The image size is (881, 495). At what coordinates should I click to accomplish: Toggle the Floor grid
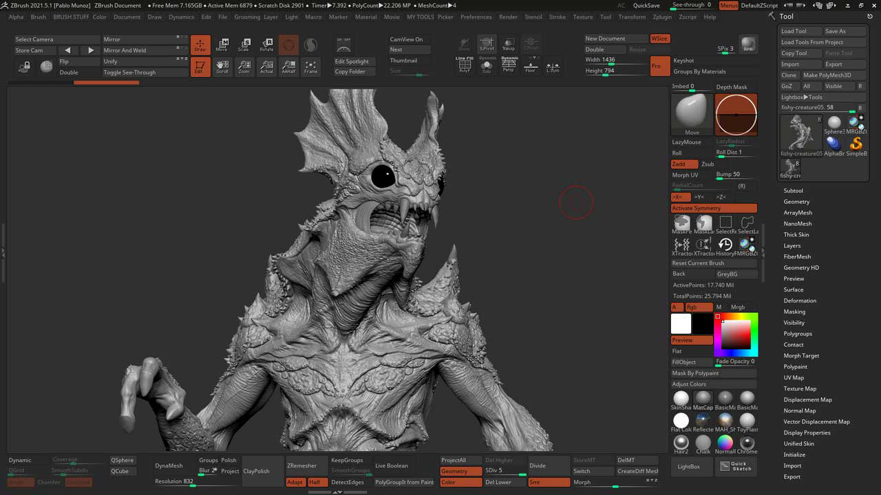pyautogui.click(x=530, y=66)
